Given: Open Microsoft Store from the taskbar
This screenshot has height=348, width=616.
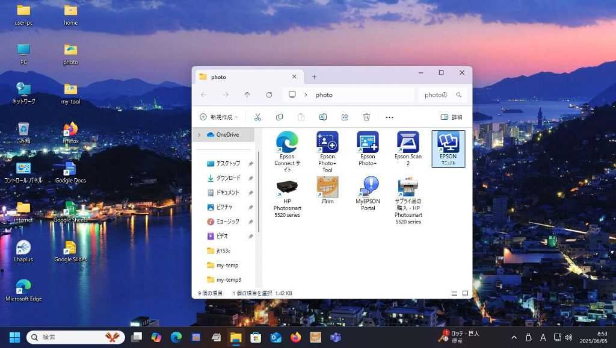Looking at the screenshot, I should (x=256, y=337).
